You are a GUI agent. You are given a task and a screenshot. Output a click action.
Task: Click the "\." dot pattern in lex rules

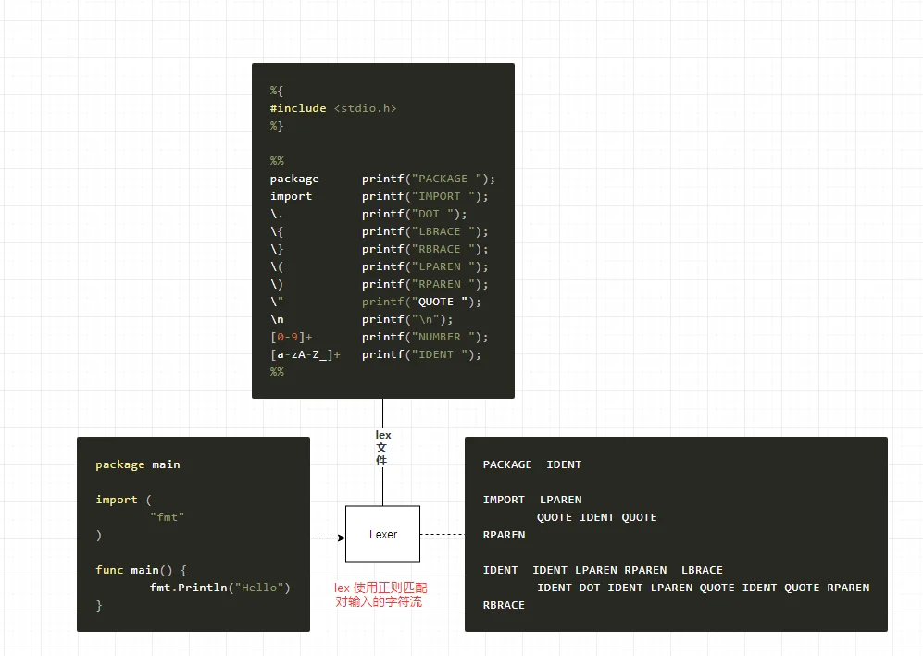click(x=277, y=214)
